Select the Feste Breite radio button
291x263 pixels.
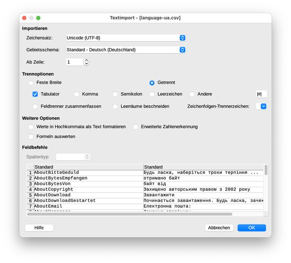point(31,82)
